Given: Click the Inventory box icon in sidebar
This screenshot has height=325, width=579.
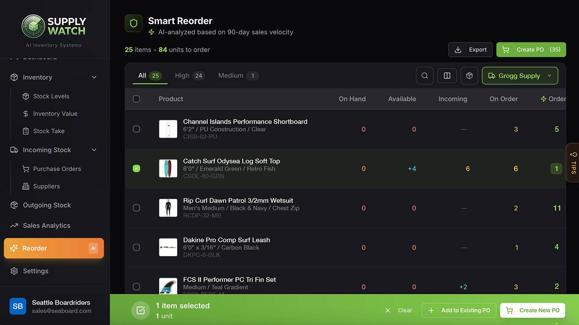Looking at the screenshot, I should (14, 77).
